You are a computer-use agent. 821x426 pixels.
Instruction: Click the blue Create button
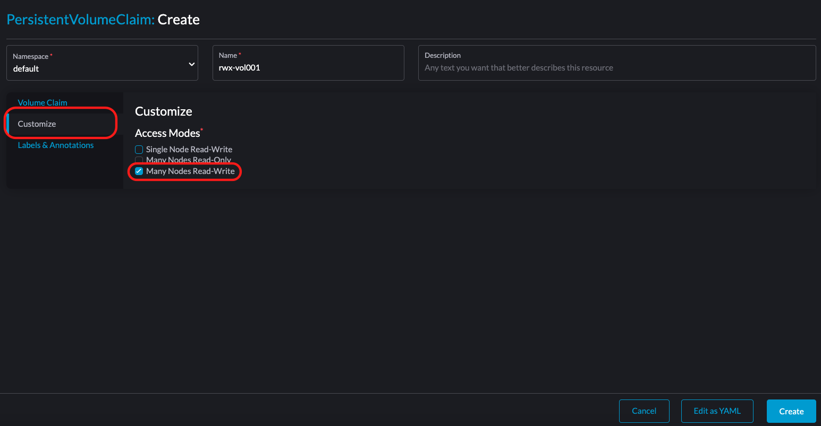click(791, 411)
